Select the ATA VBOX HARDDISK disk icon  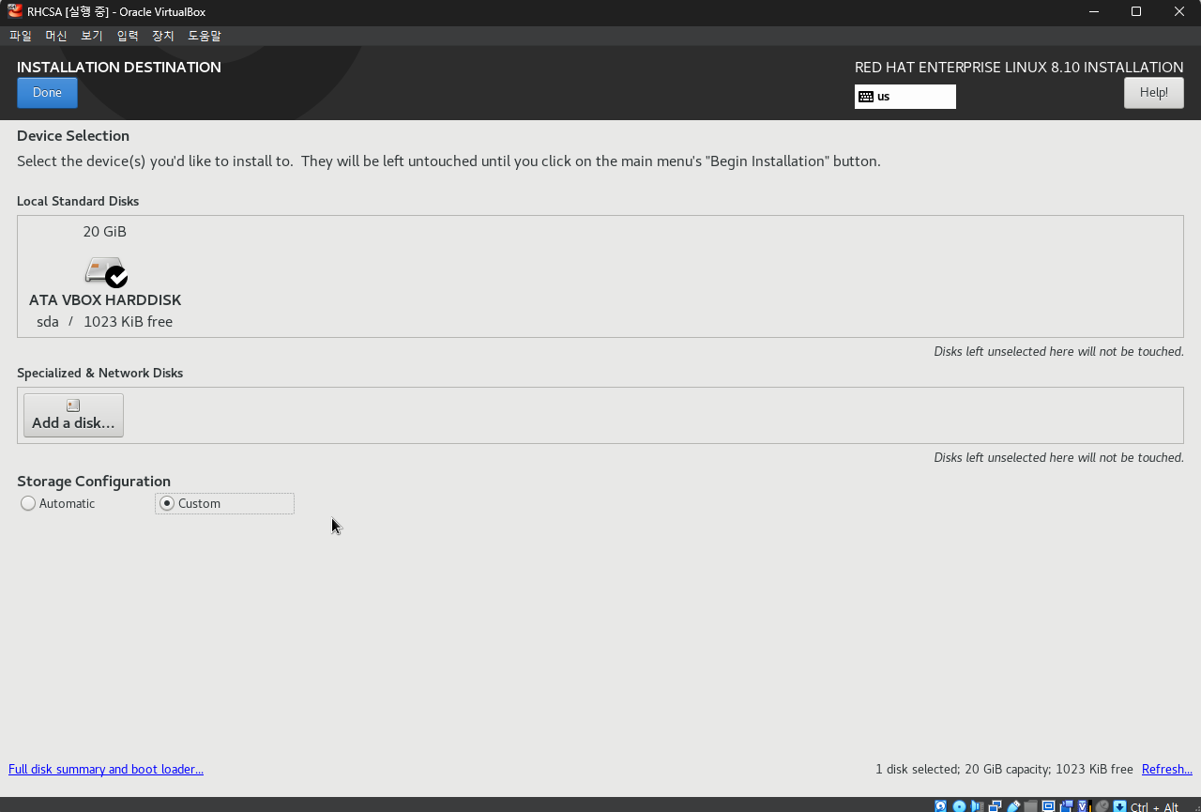(105, 272)
